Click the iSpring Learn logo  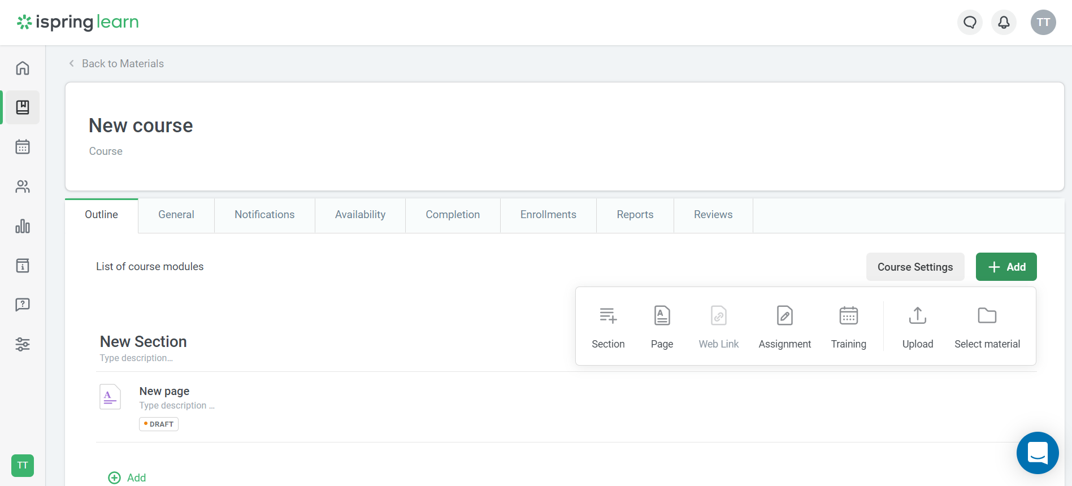[x=78, y=22]
